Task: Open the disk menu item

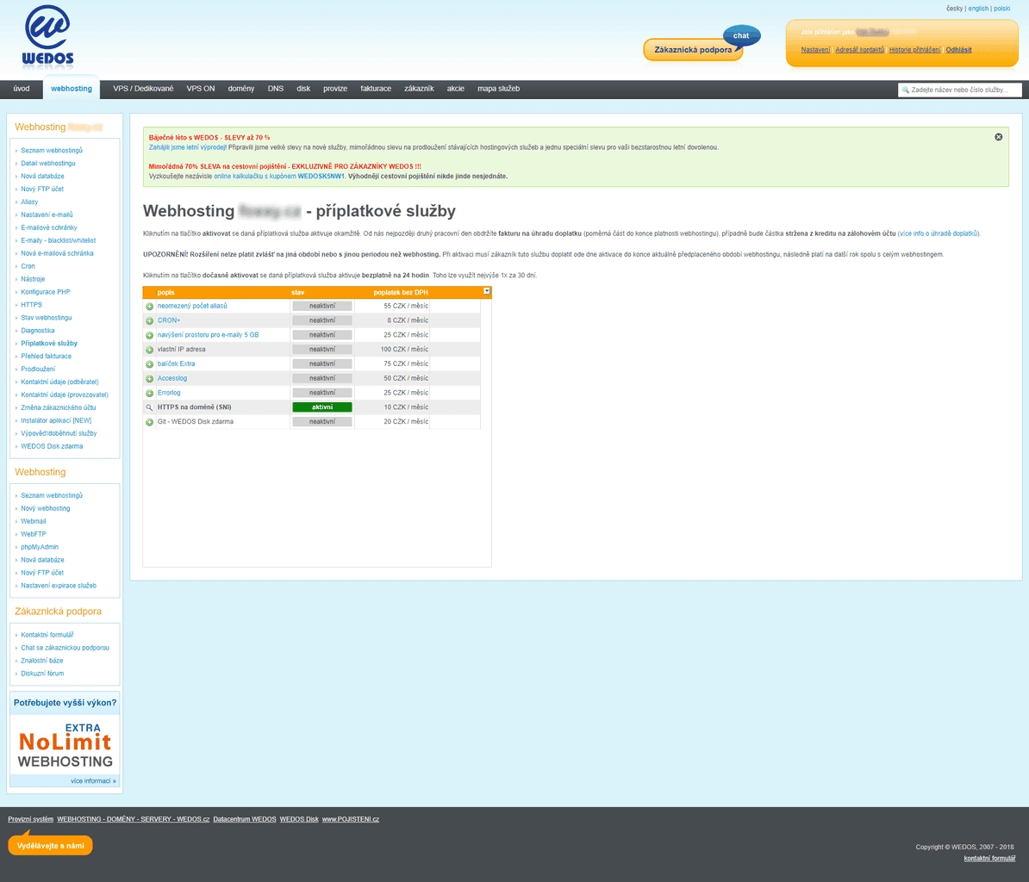Action: (x=303, y=89)
